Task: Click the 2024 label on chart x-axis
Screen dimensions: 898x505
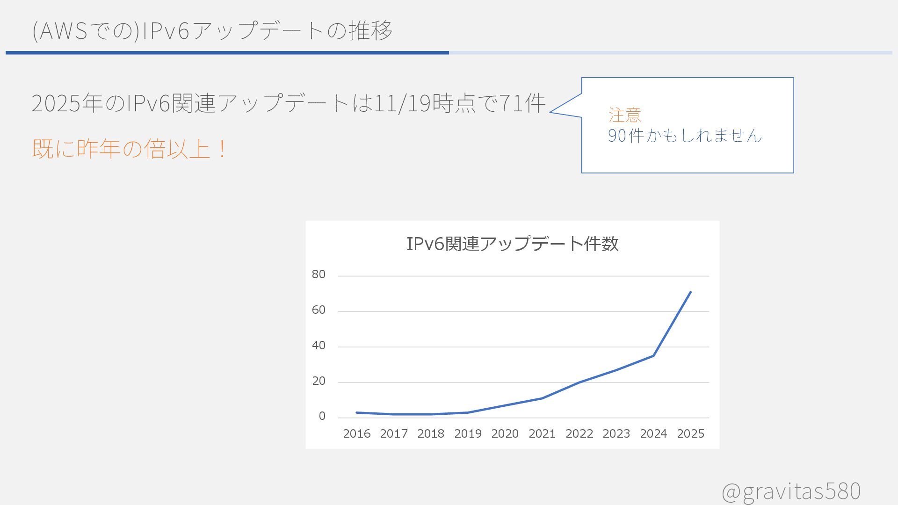Action: pos(653,434)
